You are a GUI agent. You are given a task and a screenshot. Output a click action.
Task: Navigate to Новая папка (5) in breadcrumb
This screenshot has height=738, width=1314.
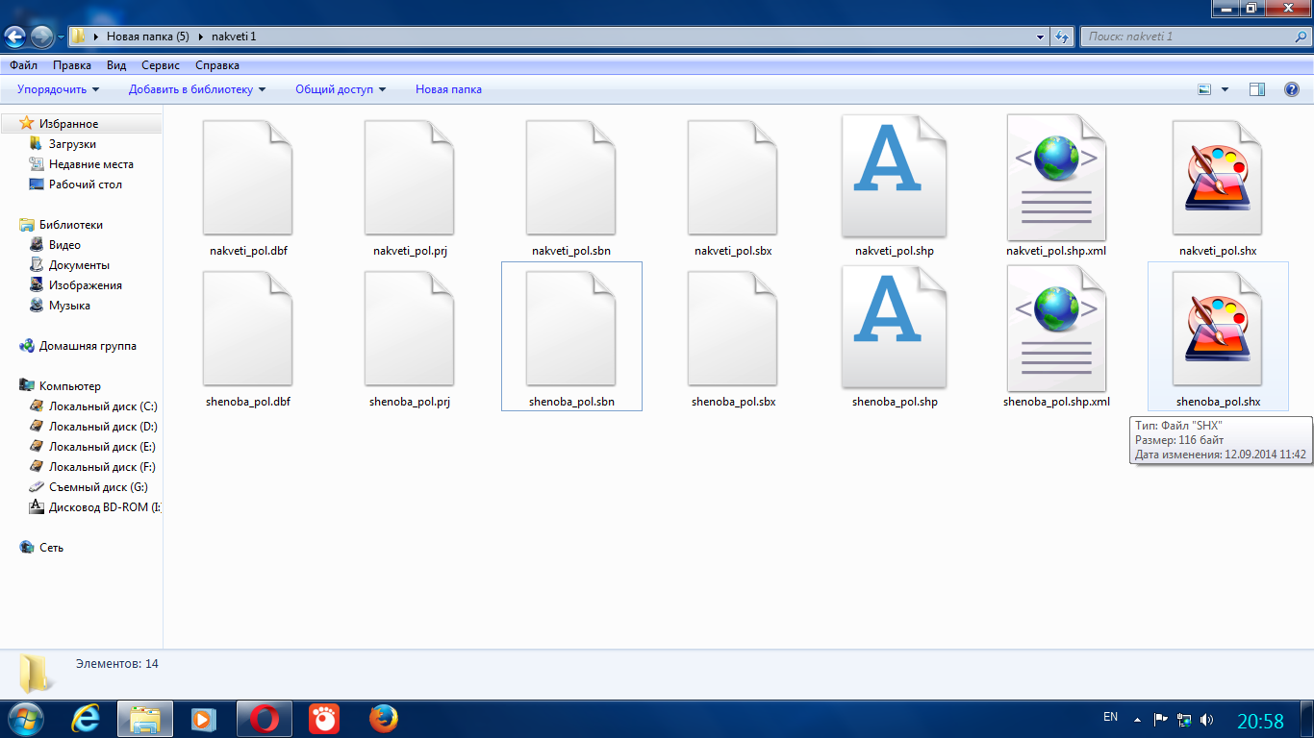tap(147, 37)
